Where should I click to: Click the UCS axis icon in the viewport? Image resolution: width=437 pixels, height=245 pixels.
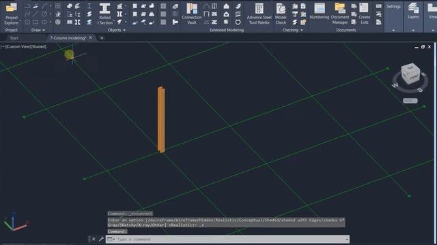point(15,223)
